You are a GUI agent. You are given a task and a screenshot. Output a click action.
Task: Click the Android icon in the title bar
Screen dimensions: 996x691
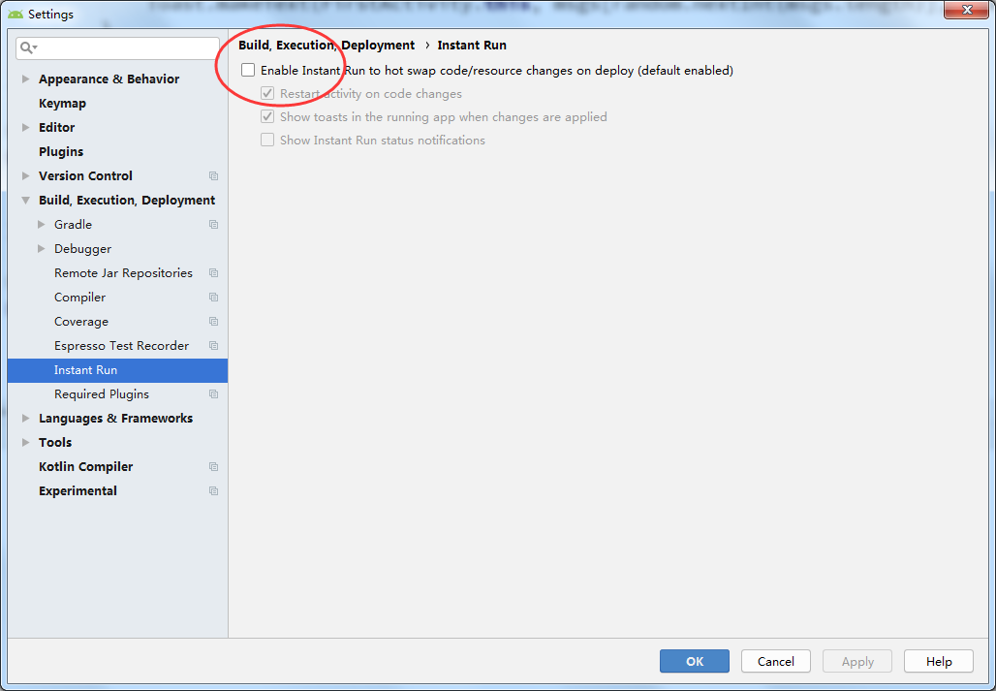16,14
